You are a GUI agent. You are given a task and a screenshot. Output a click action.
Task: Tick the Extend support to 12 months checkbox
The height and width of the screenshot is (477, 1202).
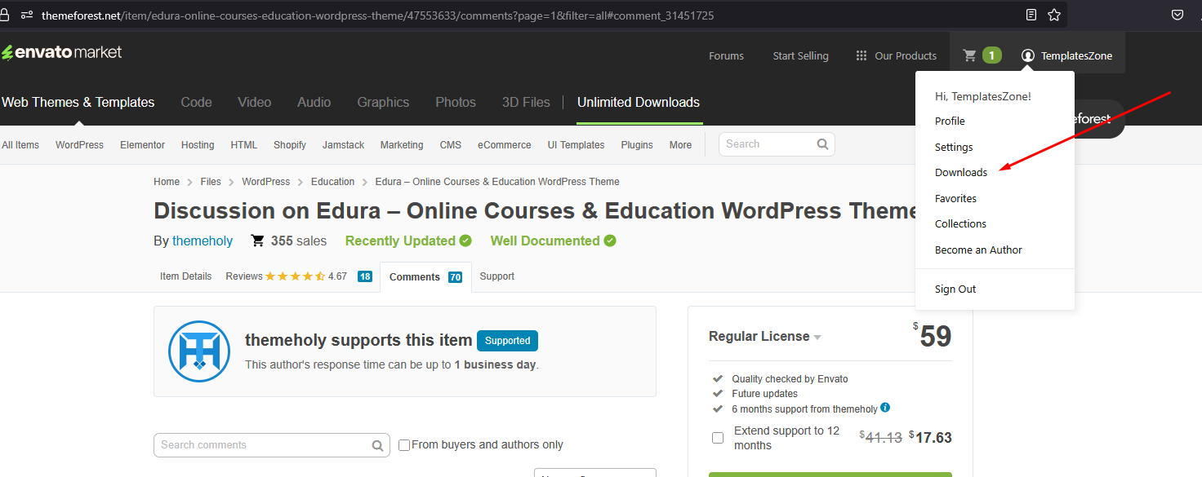pyautogui.click(x=718, y=438)
